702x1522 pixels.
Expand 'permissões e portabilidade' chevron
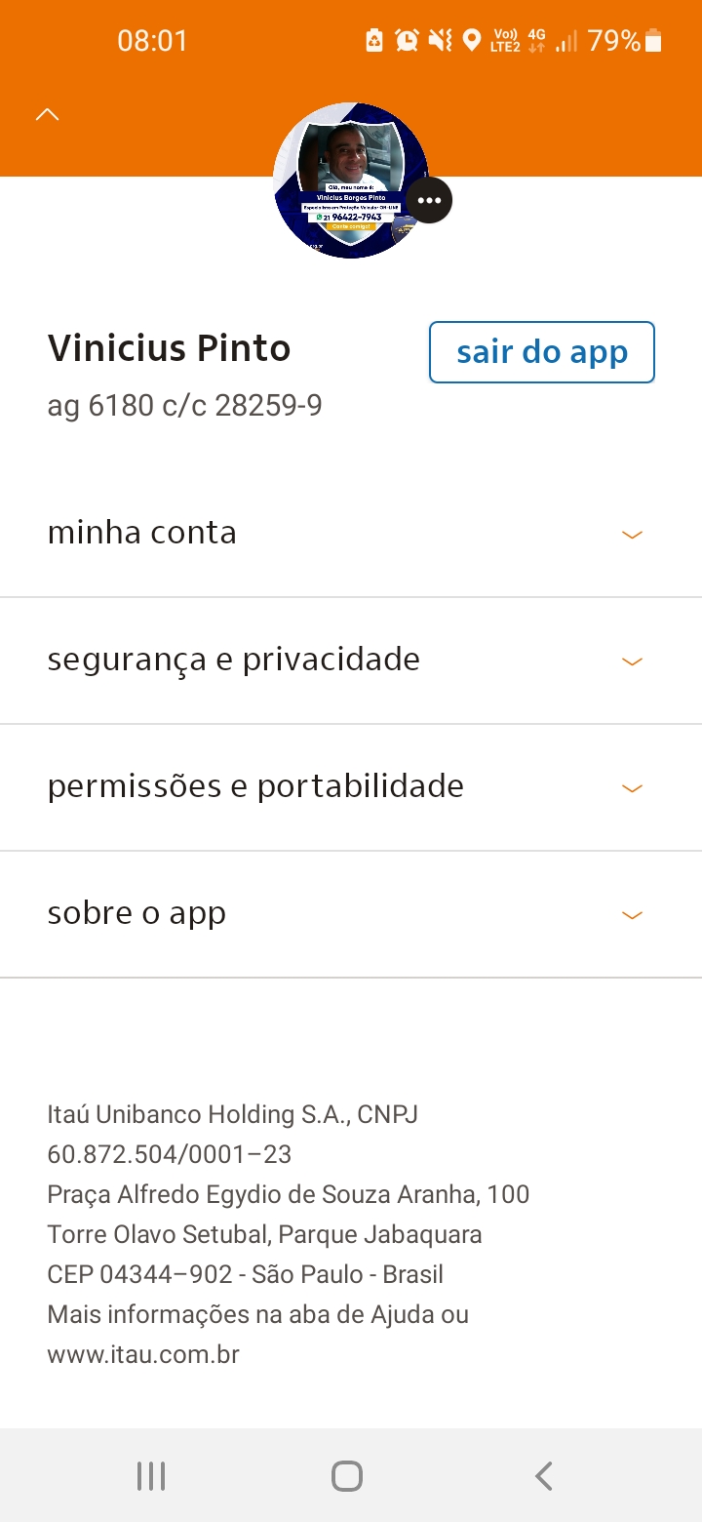pos(633,788)
